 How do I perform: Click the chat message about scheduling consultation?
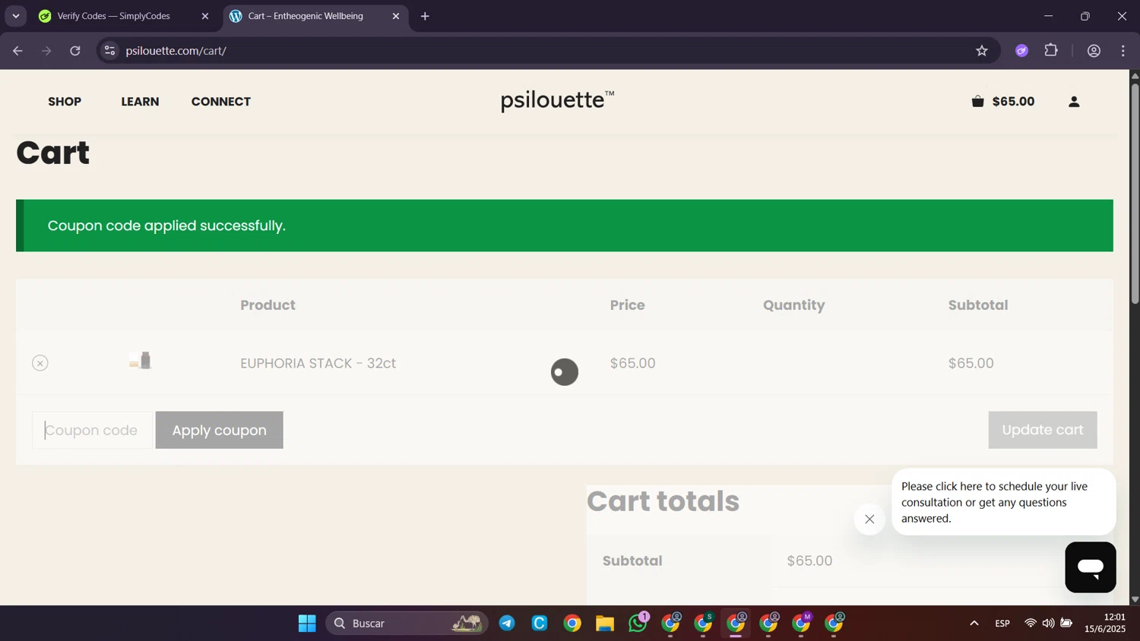click(x=1003, y=502)
